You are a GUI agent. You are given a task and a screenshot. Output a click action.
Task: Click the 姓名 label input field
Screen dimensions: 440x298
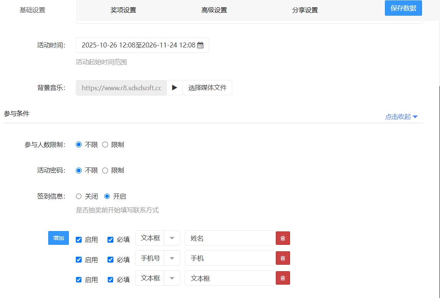[230, 238]
